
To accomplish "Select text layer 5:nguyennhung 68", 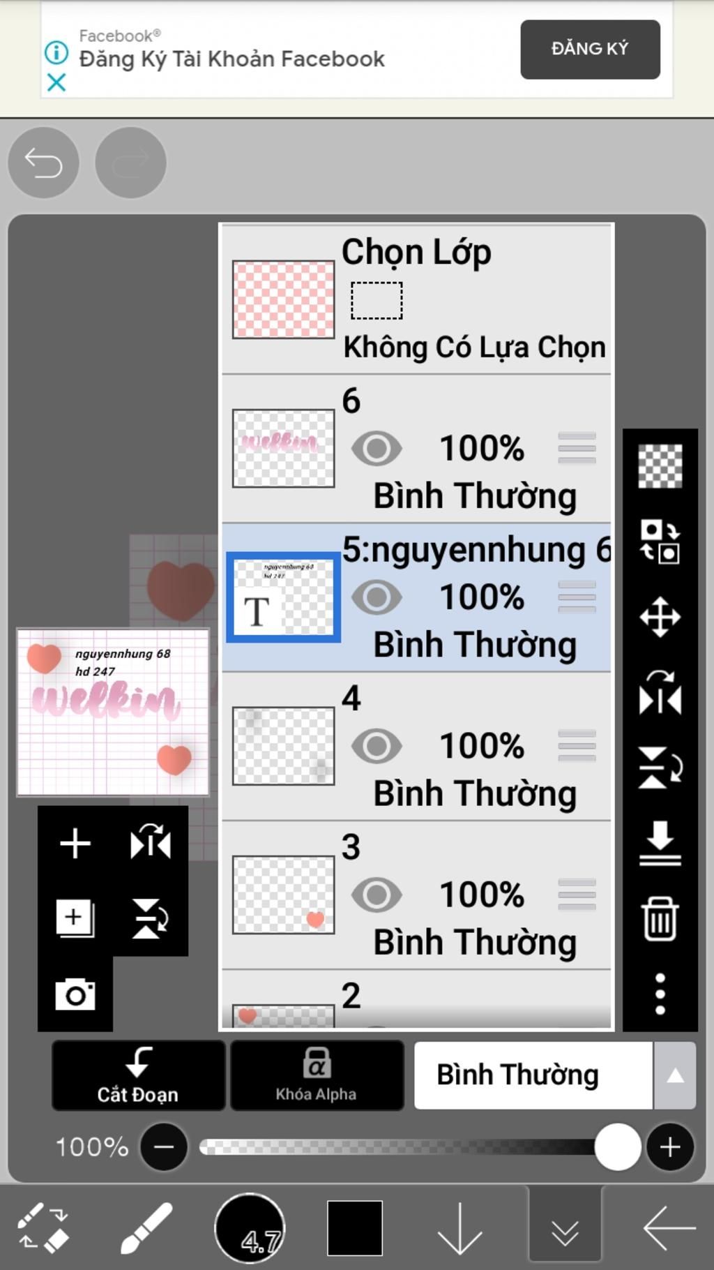I will click(x=416, y=597).
